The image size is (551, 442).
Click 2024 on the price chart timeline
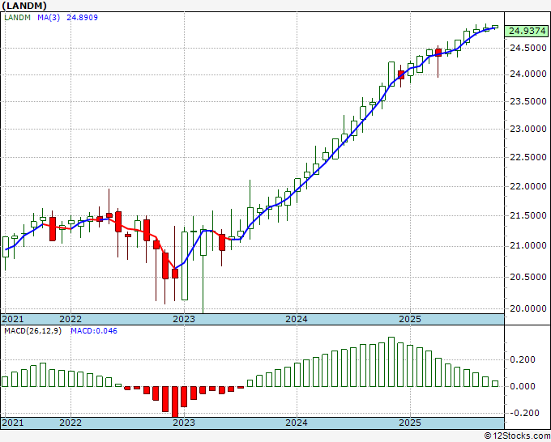(x=297, y=319)
